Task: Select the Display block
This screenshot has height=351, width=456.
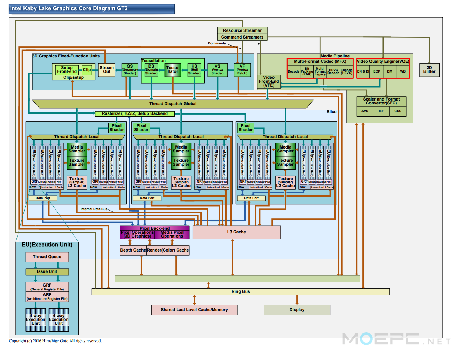Action: [297, 310]
